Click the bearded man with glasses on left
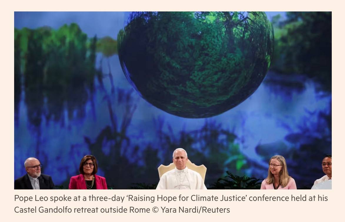The width and height of the screenshot is (345, 222). pyautogui.click(x=34, y=174)
